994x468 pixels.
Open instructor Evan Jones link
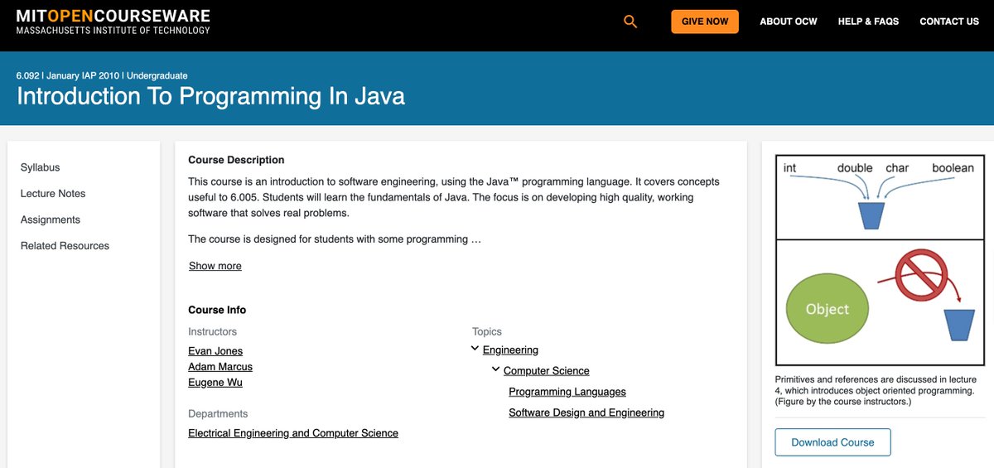[215, 351]
